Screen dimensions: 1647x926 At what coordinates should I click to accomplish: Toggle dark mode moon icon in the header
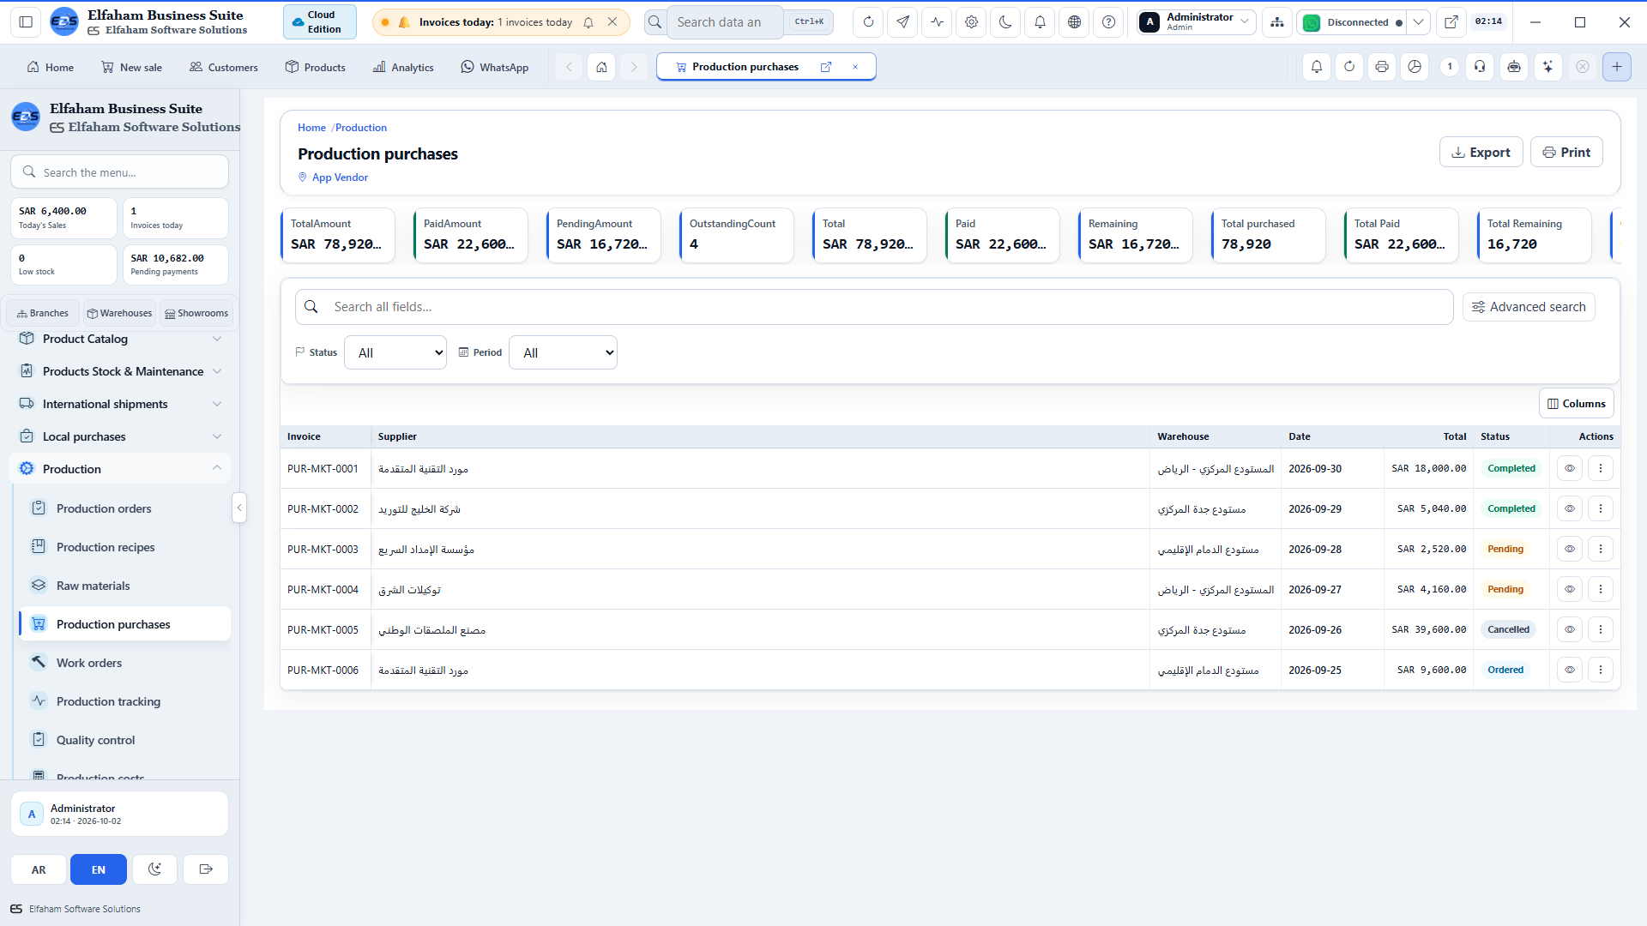pyautogui.click(x=1005, y=22)
